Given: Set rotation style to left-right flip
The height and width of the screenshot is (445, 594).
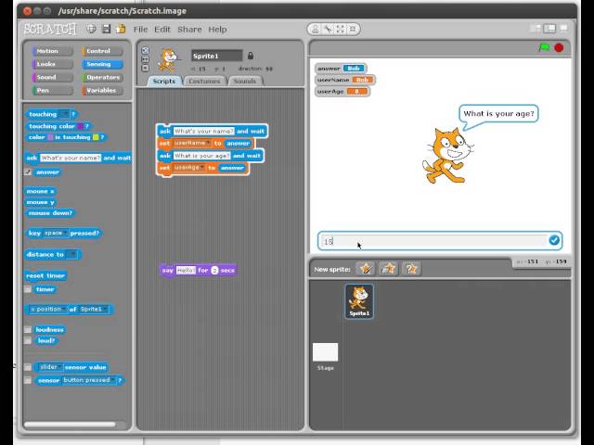Looking at the screenshot, I should pyautogui.click(x=145, y=59).
